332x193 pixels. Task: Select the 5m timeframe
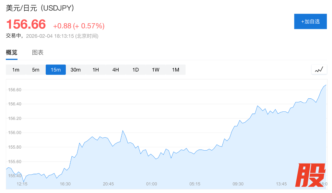pos(36,70)
